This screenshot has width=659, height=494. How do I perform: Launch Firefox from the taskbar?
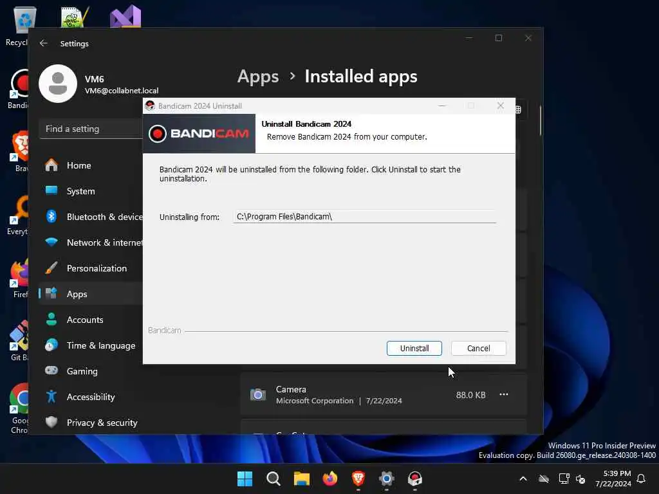point(330,479)
